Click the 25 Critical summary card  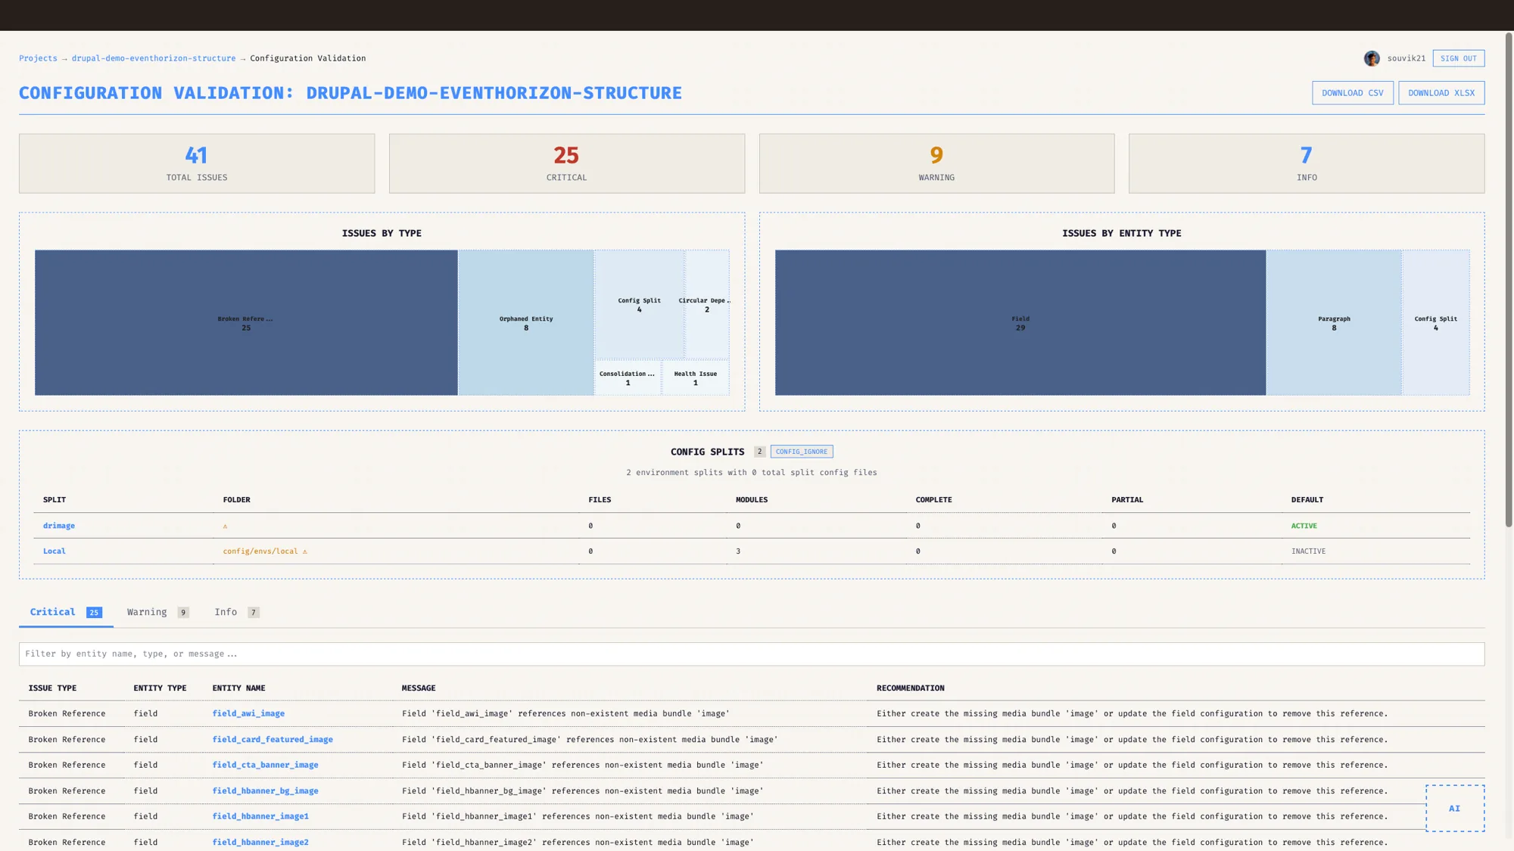coord(567,163)
